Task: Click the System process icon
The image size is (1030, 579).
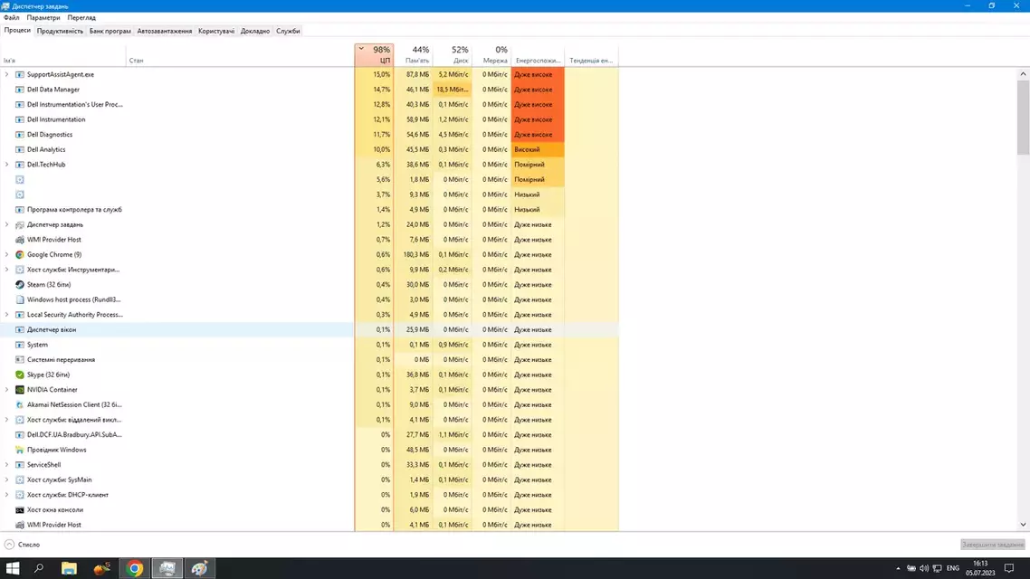Action: coord(20,345)
